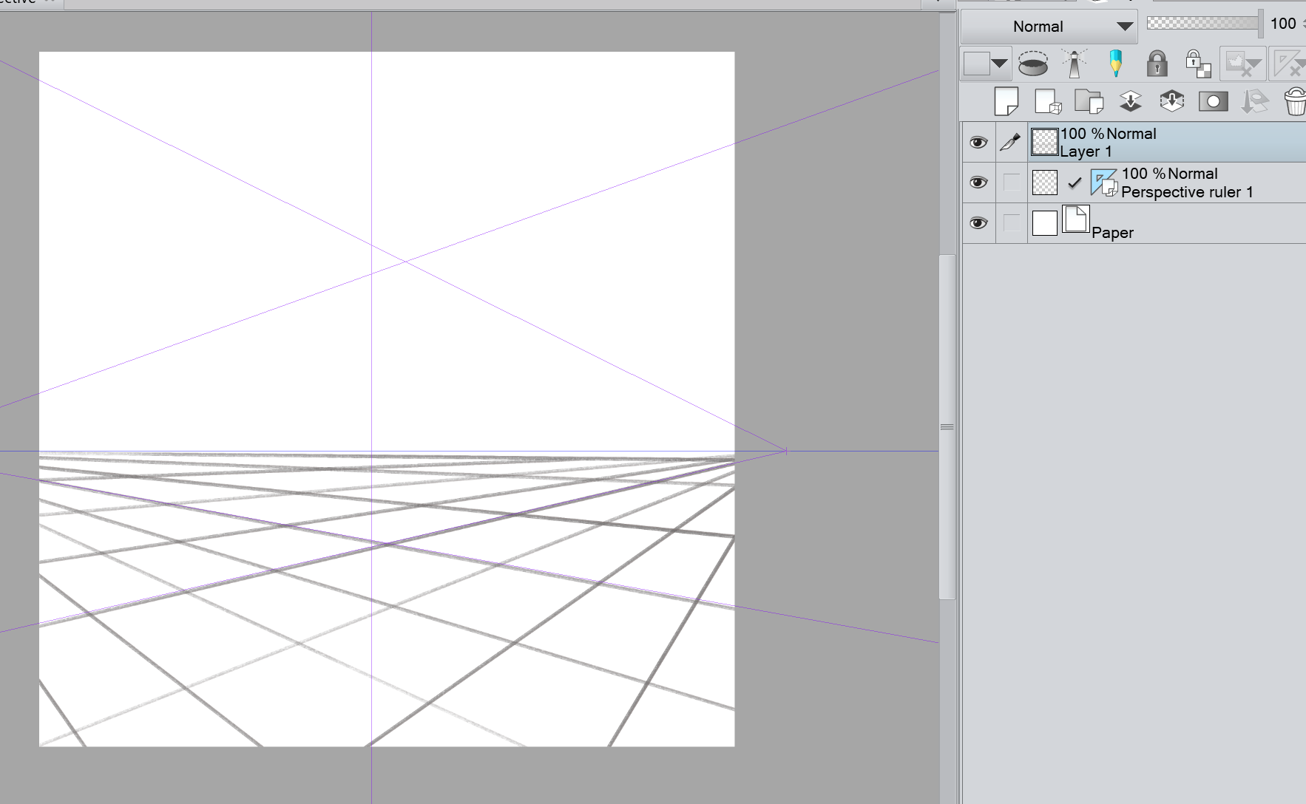Screen dimensions: 1306x804
Task: Select the Perspective ruler 1 layer thumbnail
Action: pyautogui.click(x=1044, y=183)
